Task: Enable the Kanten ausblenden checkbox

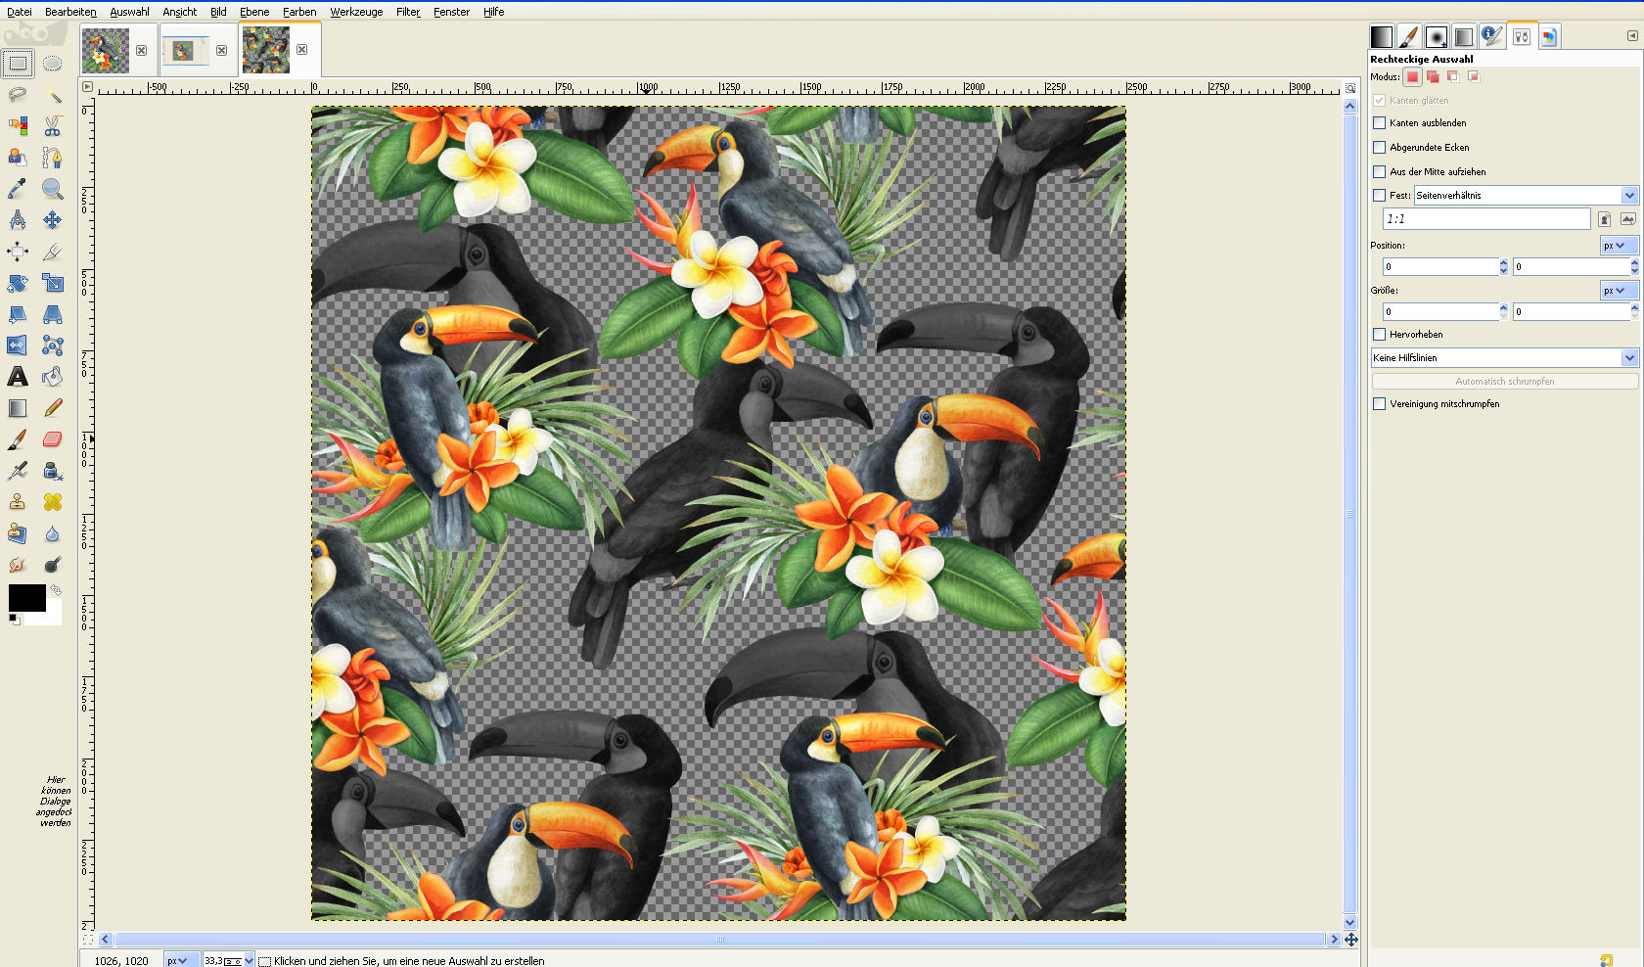Action: point(1380,123)
